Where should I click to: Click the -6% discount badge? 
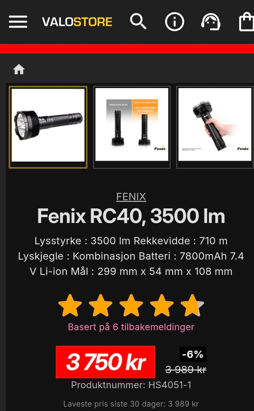click(x=193, y=354)
